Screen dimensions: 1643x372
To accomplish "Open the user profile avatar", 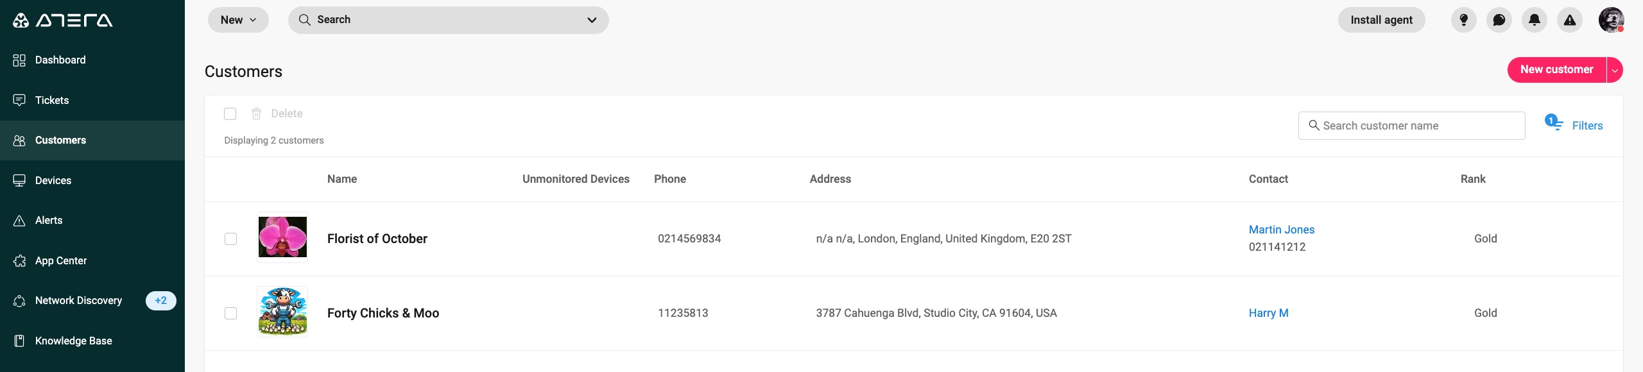I will tap(1611, 20).
